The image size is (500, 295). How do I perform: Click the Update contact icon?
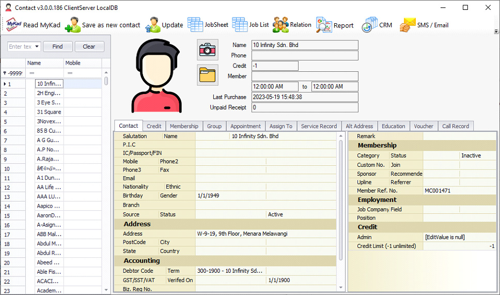(153, 25)
